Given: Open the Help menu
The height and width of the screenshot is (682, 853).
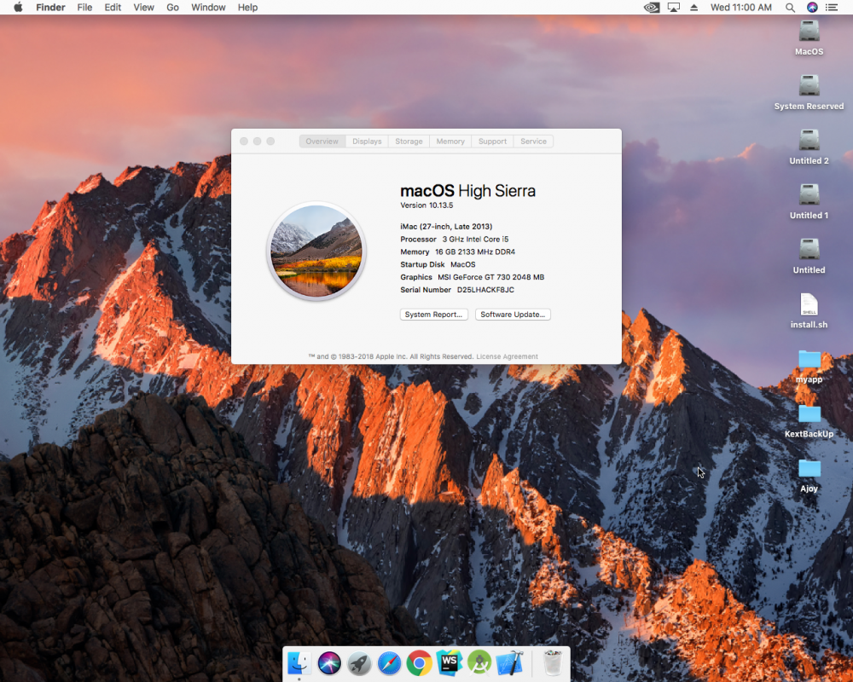Looking at the screenshot, I should coord(247,8).
